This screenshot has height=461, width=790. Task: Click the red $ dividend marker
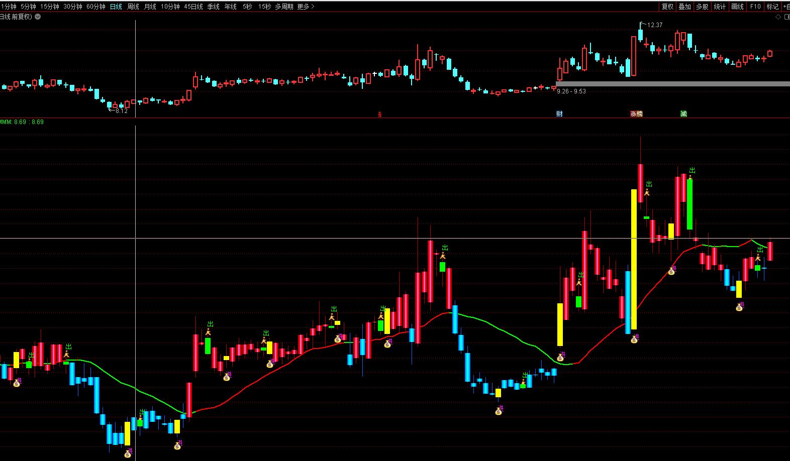pos(380,114)
